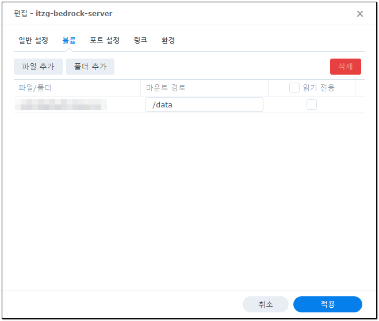
Task: Open the 환경 tab
Action: tap(168, 40)
